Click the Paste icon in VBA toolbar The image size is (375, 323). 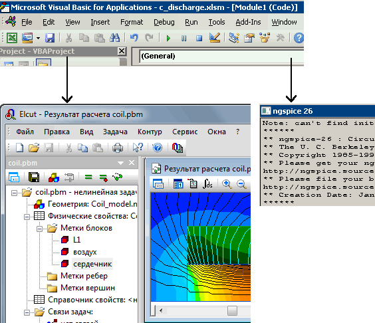click(x=100, y=38)
